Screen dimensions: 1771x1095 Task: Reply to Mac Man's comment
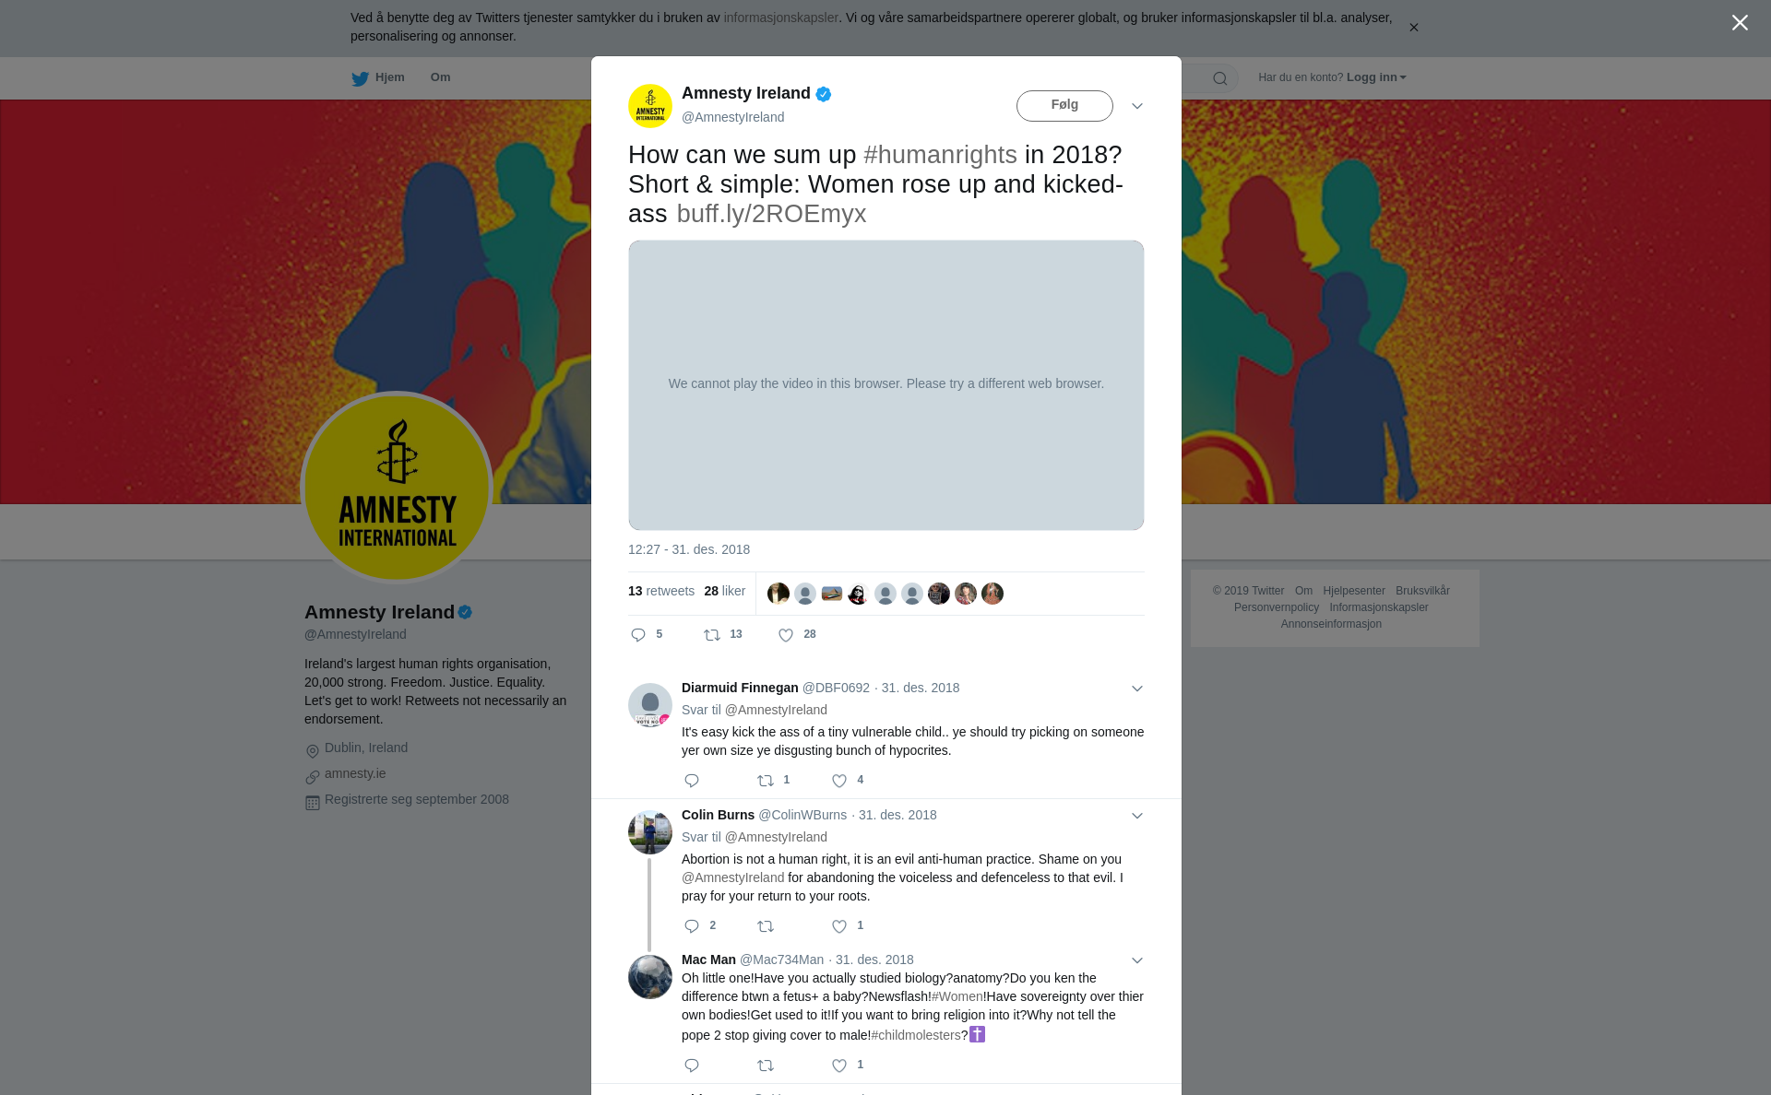coord(692,1066)
